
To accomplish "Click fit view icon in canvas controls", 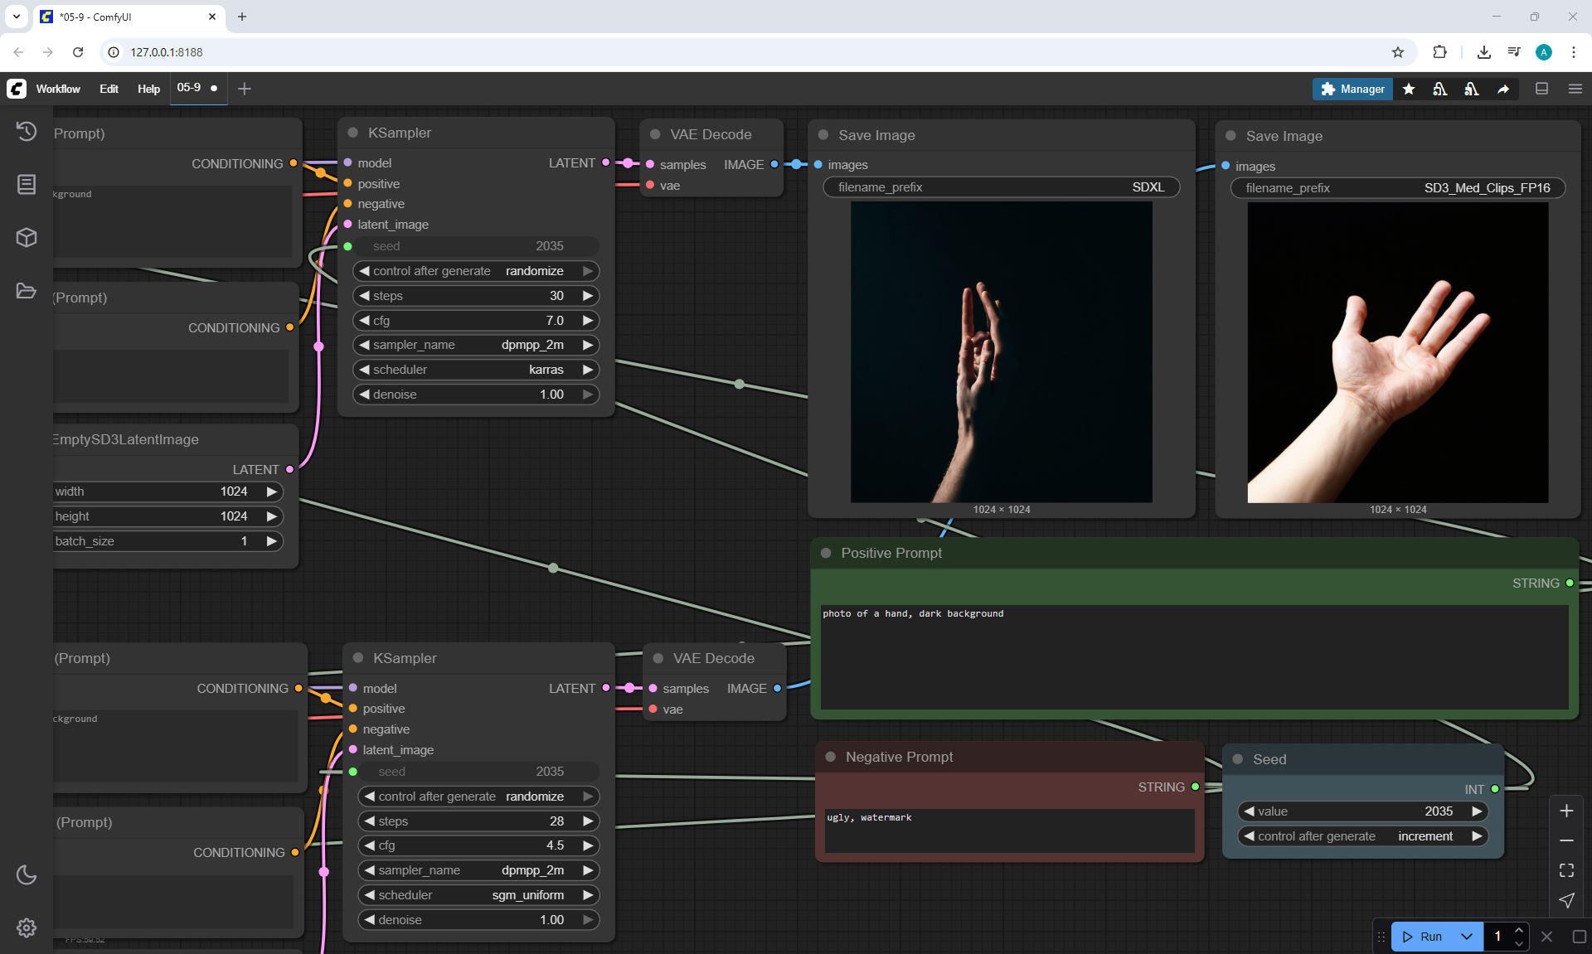I will 1566,870.
